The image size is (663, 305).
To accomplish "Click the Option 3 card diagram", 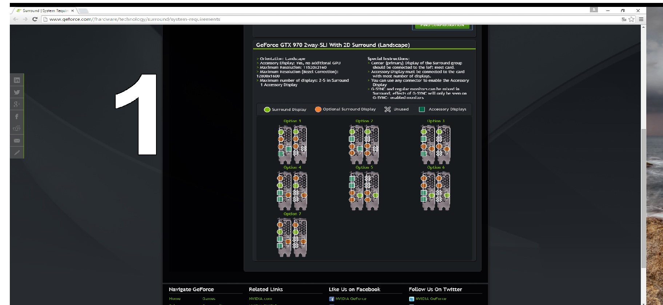I will [x=436, y=144].
